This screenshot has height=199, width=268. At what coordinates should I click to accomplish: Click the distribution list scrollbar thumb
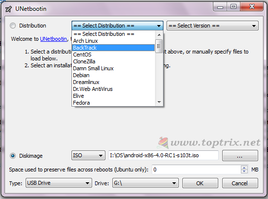click(x=159, y=46)
